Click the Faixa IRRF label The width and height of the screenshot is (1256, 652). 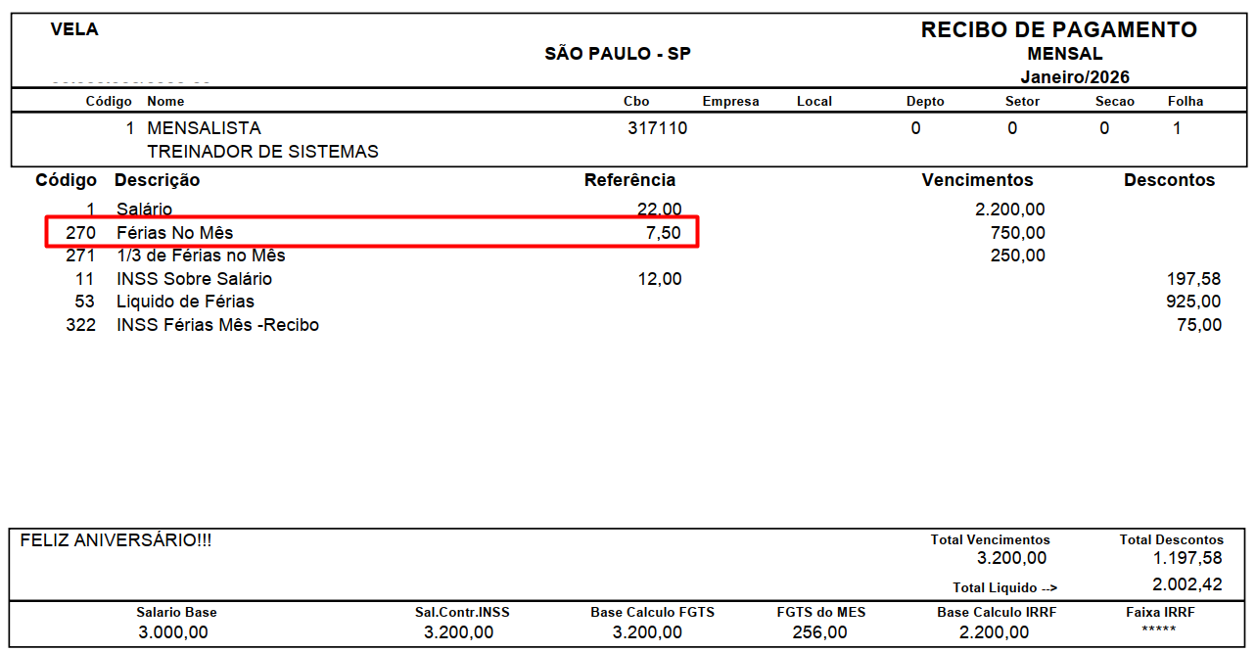pos(1160,612)
